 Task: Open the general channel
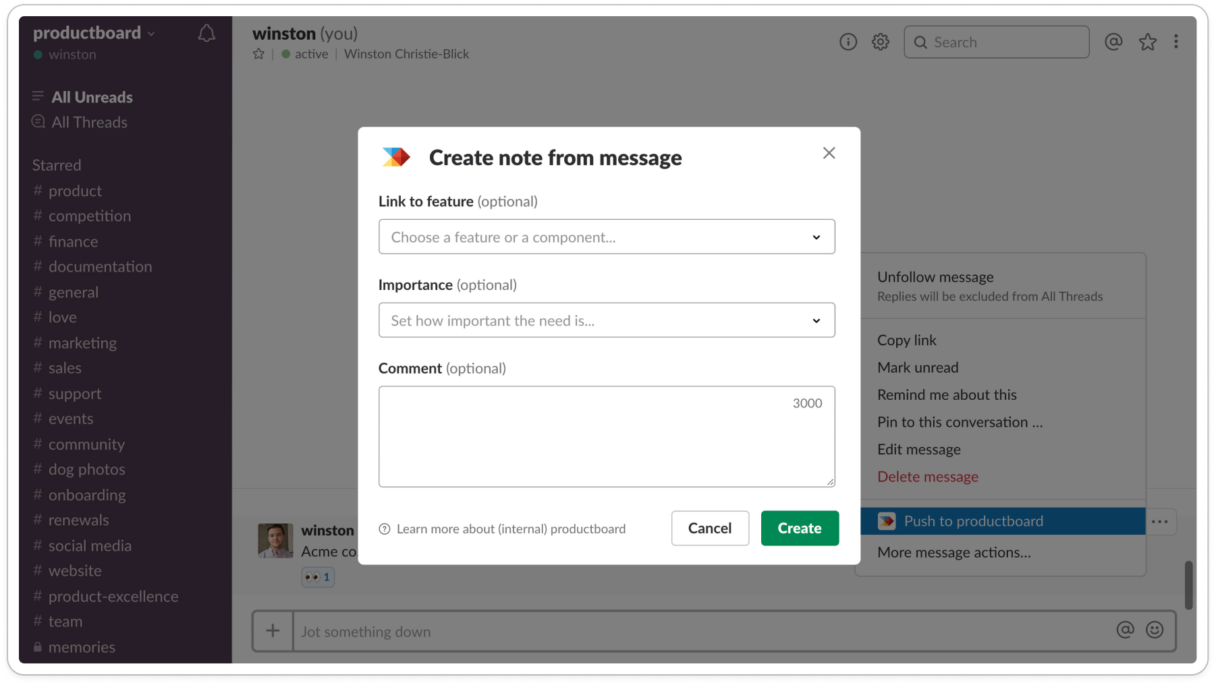click(65, 292)
